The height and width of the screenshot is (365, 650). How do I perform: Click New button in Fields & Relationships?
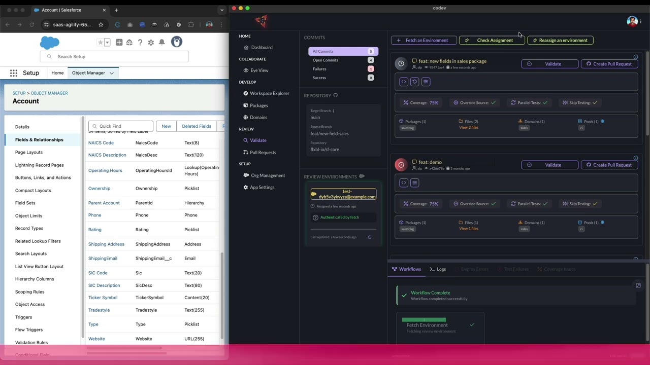166,126
